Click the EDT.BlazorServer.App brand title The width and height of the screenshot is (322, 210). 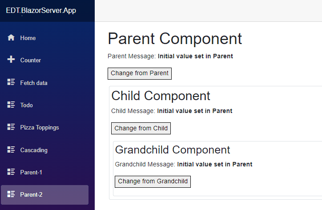(x=41, y=11)
